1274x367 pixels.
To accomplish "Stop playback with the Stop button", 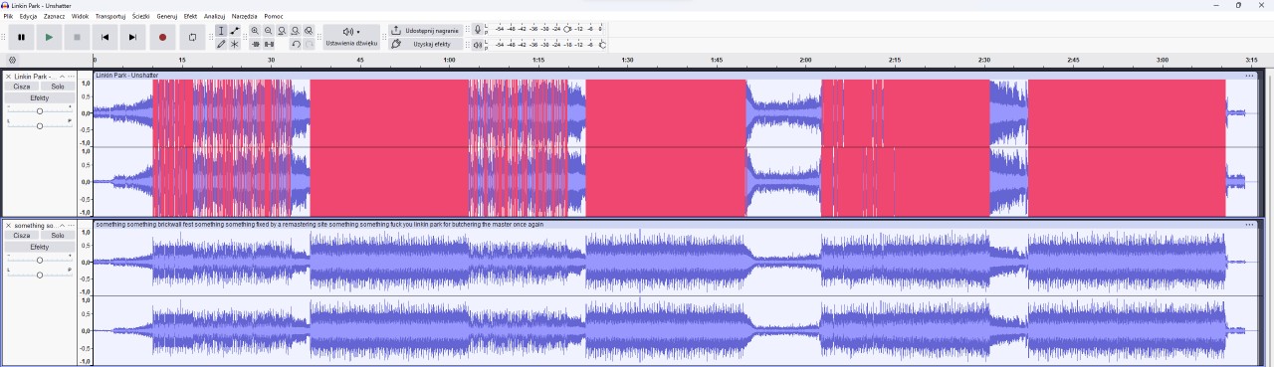I will coord(77,38).
